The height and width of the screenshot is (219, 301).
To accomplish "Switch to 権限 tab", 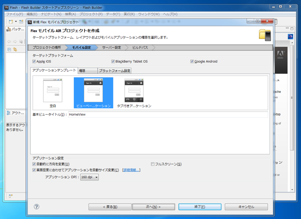I will [x=88, y=71].
